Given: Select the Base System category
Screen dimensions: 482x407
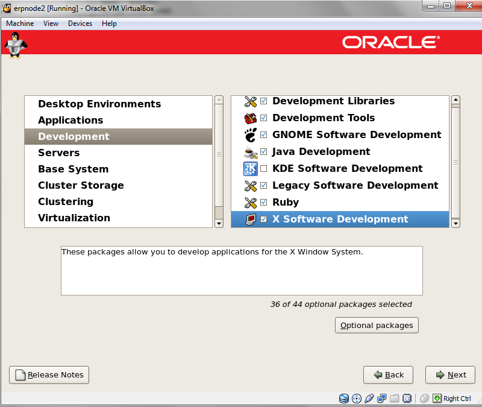Looking at the screenshot, I should click(x=118, y=169).
